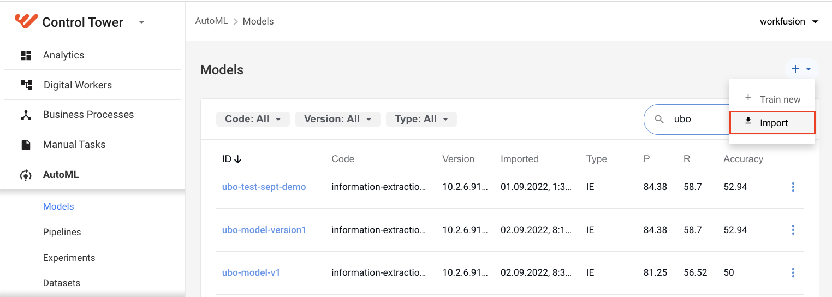
Task: Click the WorkFusion logo icon
Action: [x=26, y=21]
